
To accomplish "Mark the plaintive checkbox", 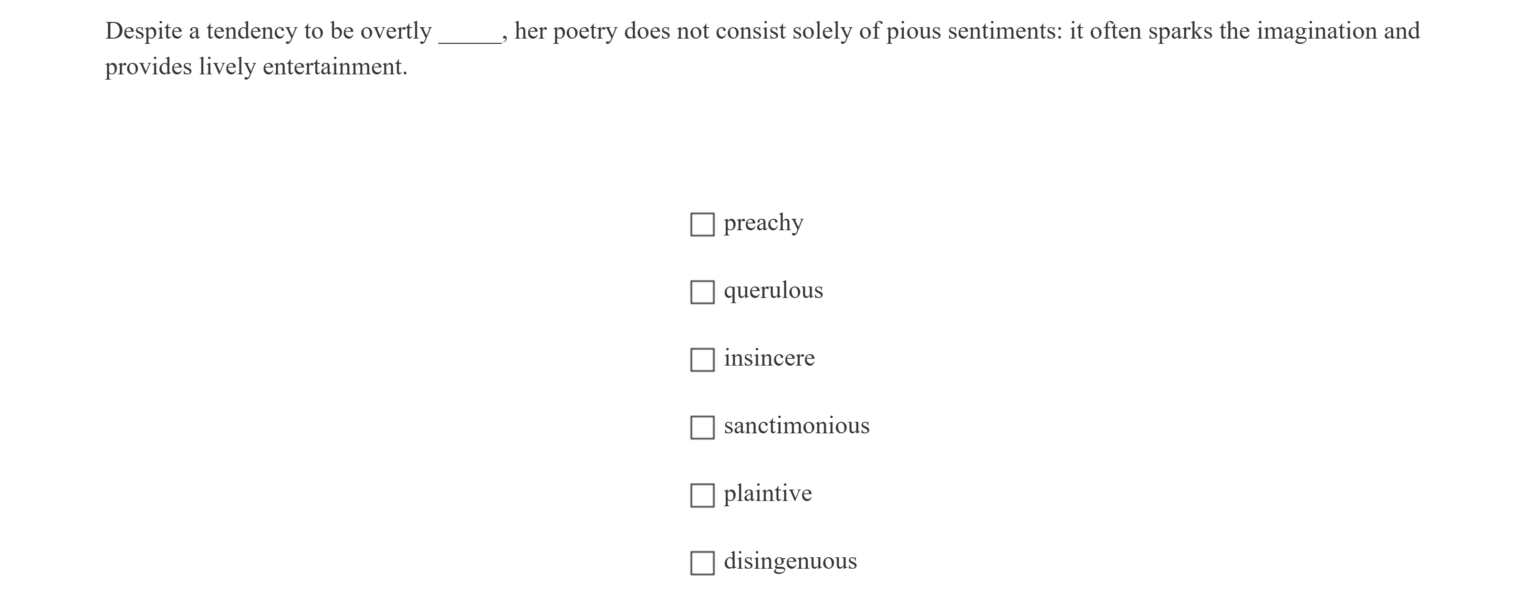I will point(702,495).
